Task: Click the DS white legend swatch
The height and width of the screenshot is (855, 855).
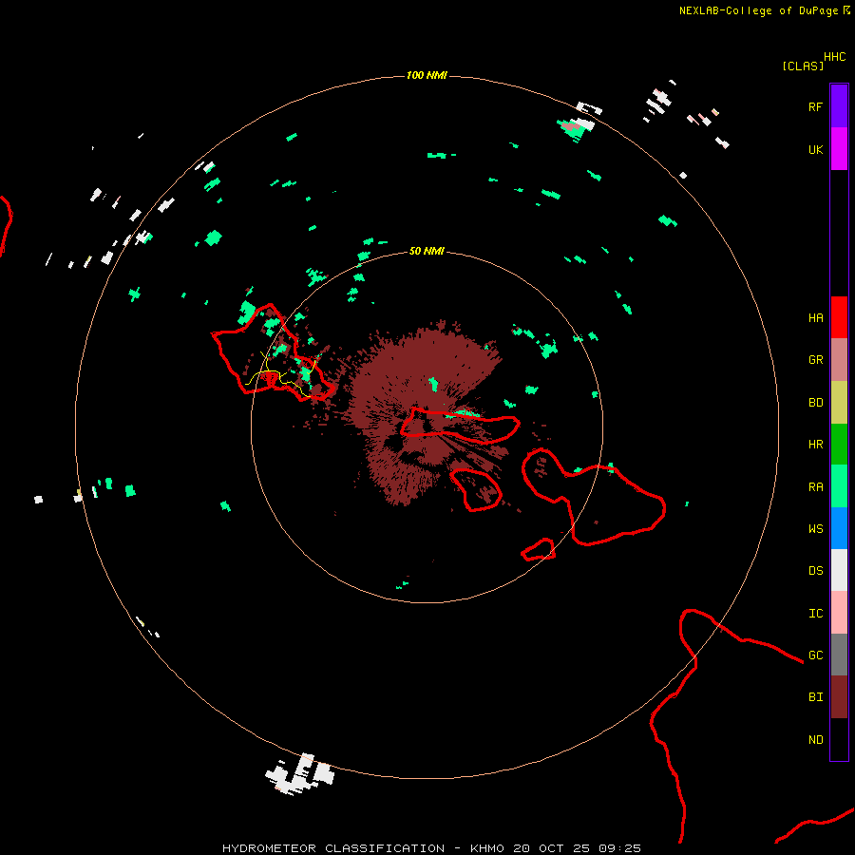Action: click(839, 570)
